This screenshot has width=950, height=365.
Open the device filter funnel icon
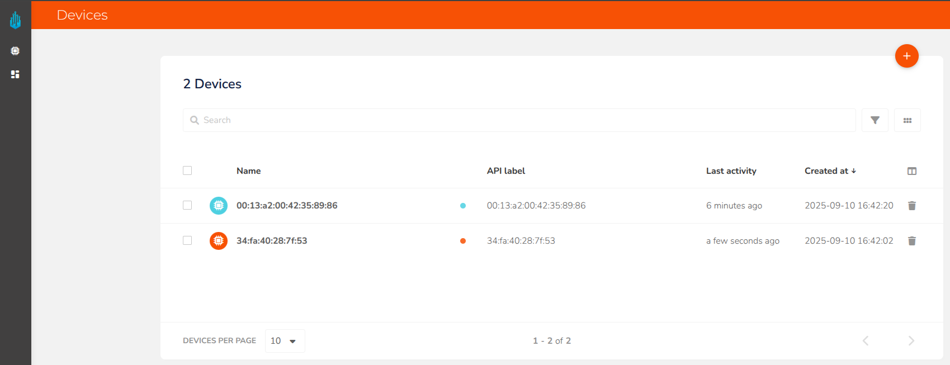coord(875,120)
